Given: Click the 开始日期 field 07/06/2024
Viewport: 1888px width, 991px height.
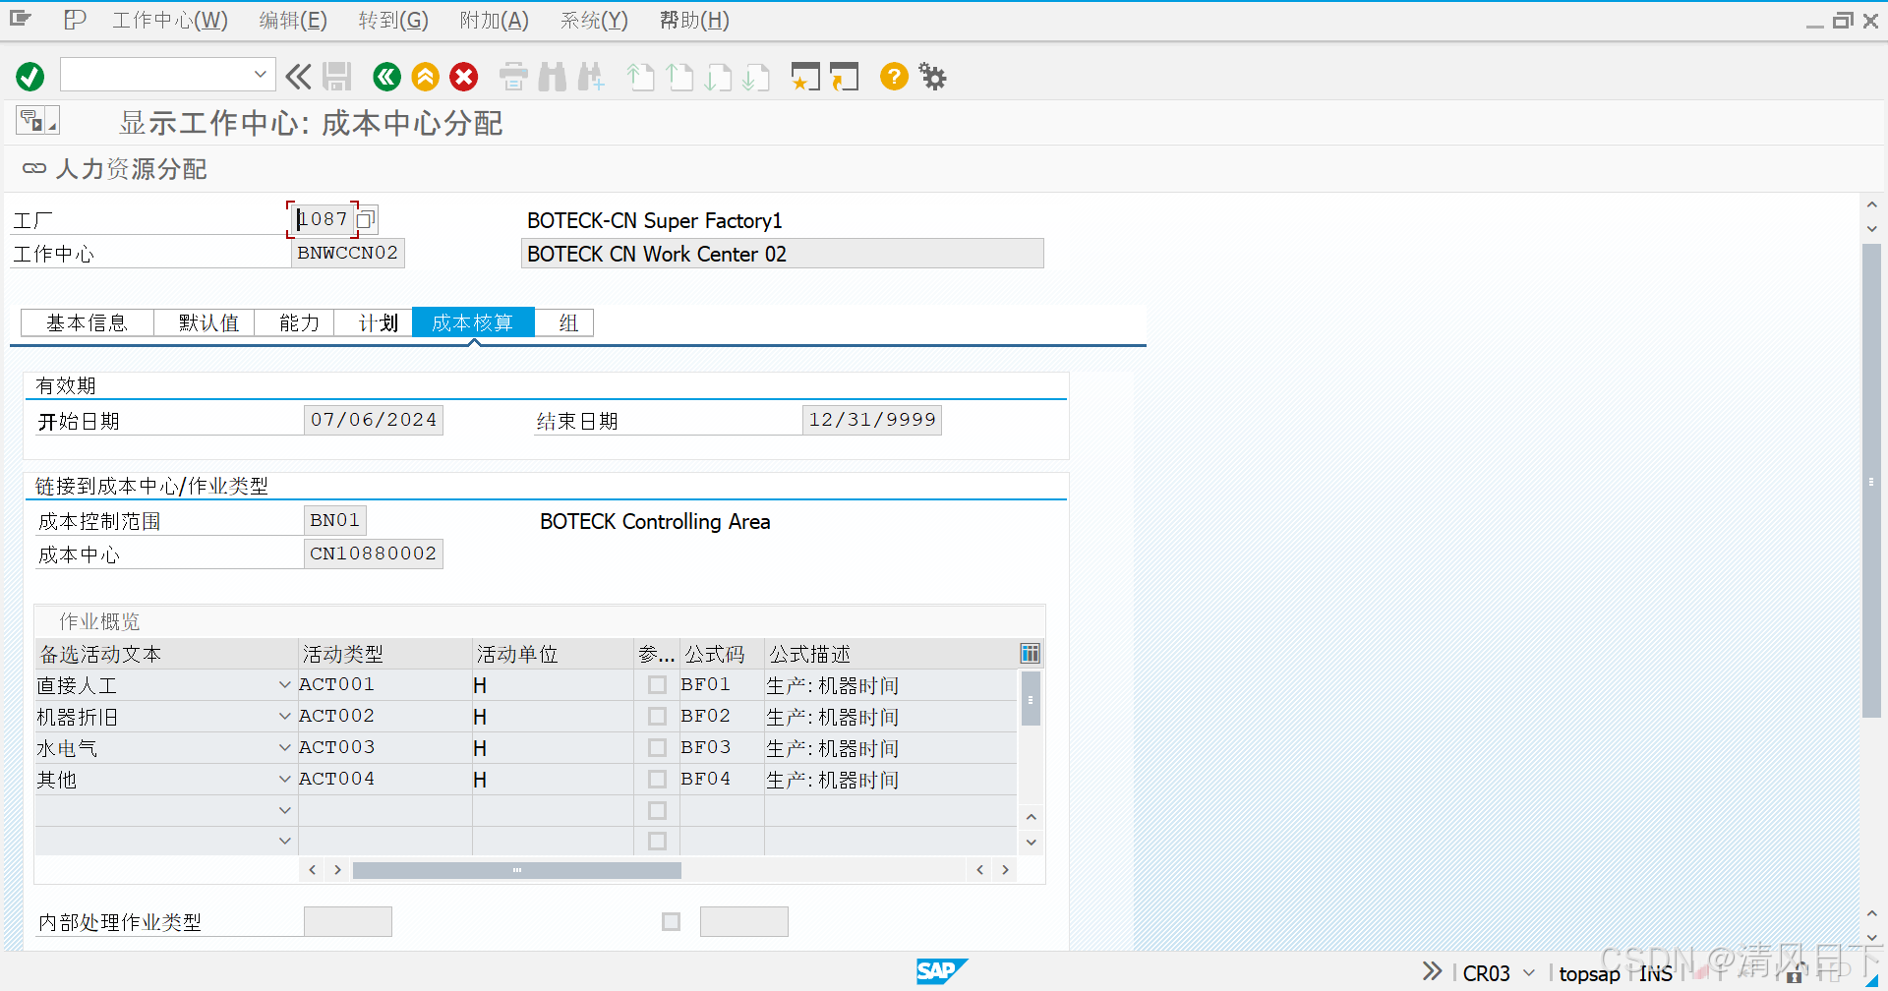Looking at the screenshot, I should (374, 420).
